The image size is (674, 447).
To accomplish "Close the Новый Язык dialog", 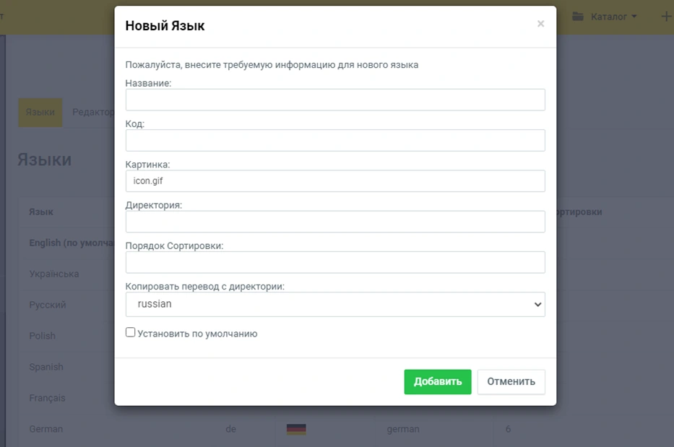I will pyautogui.click(x=540, y=24).
